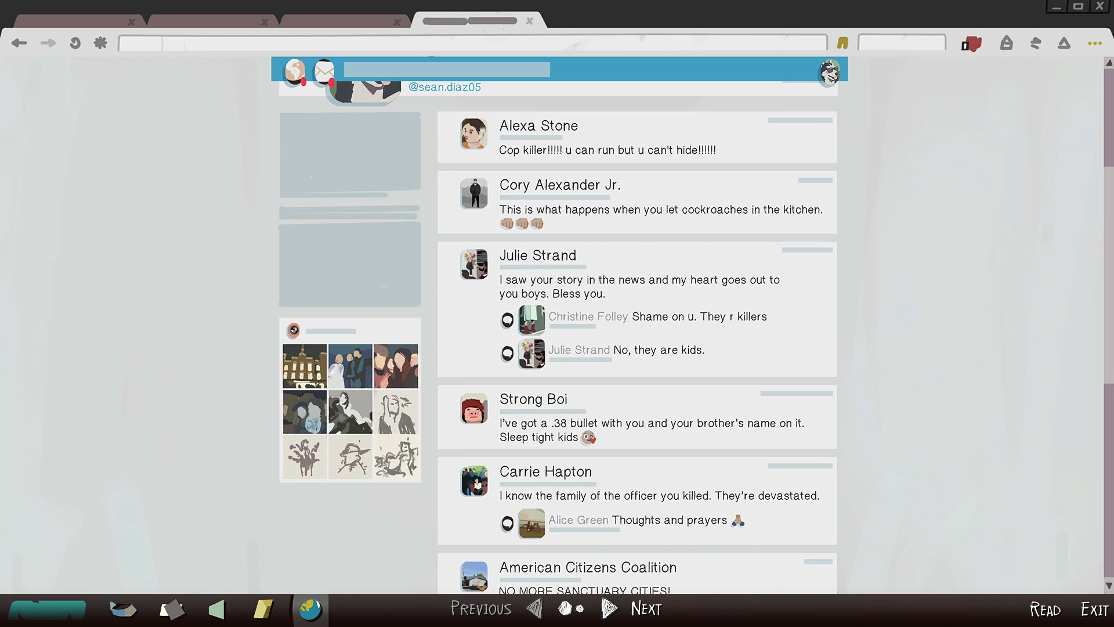
Task: Select the globe browser icon in taskbar
Action: point(310,610)
